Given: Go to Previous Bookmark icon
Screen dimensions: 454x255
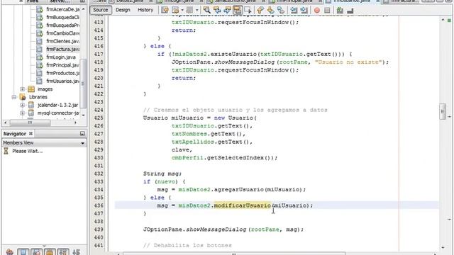Looking at the screenshot, I should [x=260, y=11].
